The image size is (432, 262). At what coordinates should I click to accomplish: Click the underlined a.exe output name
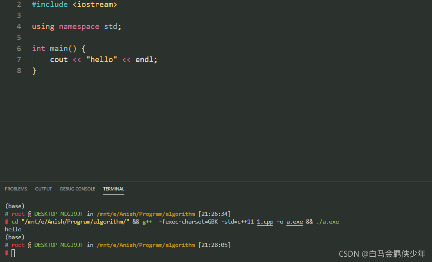tap(295, 222)
